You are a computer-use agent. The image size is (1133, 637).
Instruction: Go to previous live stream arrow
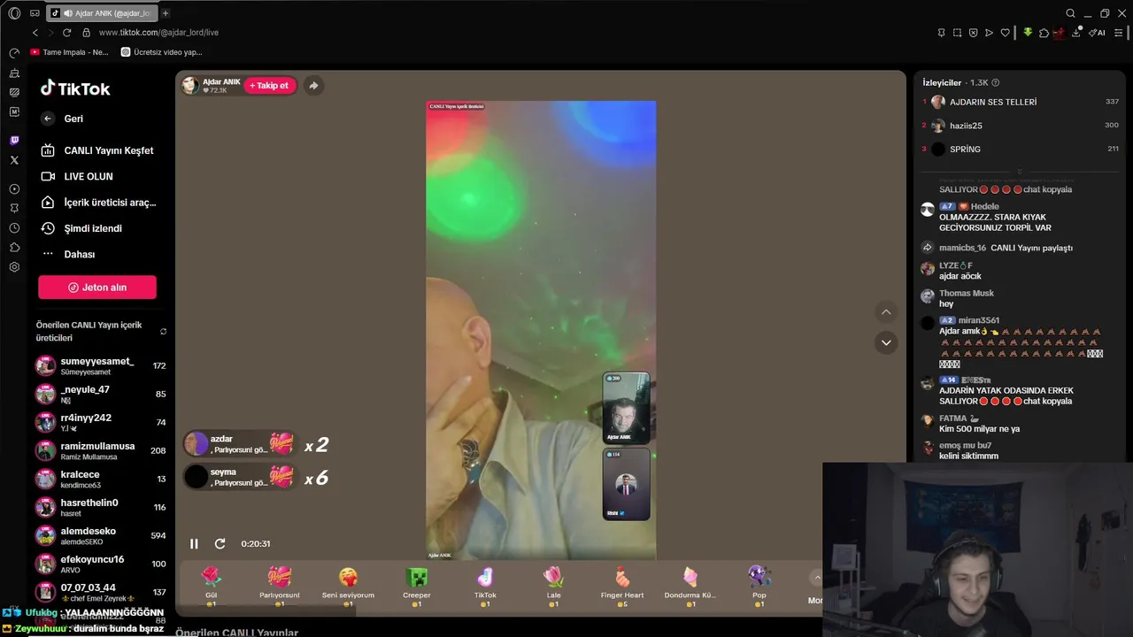click(x=886, y=312)
